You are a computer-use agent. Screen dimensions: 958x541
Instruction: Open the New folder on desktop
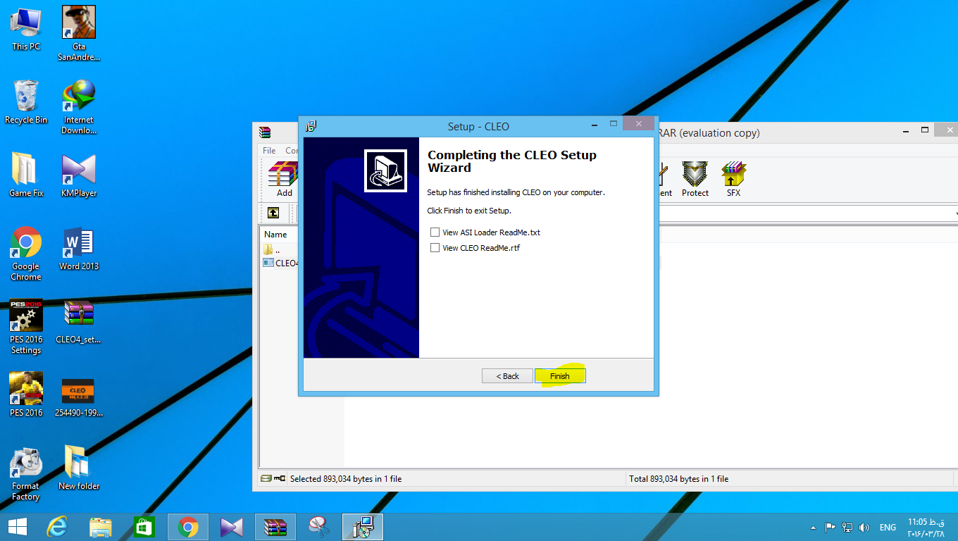pyautogui.click(x=79, y=468)
